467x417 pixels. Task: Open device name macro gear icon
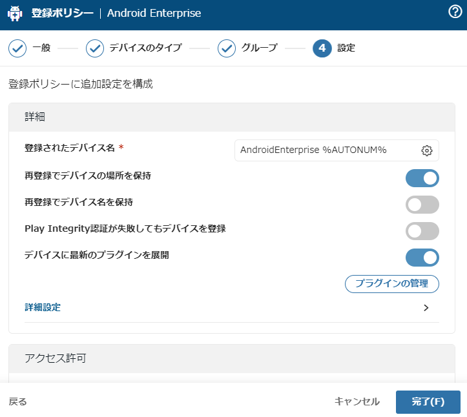point(426,150)
